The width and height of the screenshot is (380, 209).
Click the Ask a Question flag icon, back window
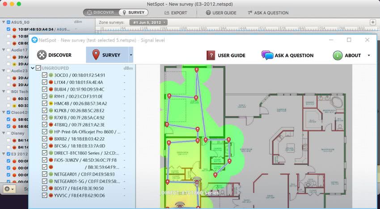250,13
